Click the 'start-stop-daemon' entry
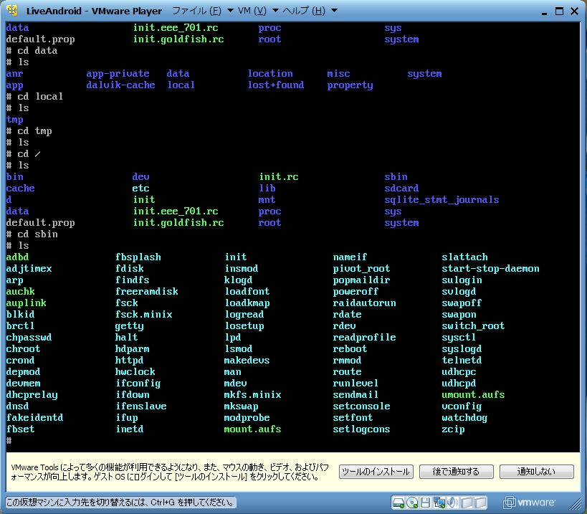The image size is (587, 514). [x=491, y=269]
